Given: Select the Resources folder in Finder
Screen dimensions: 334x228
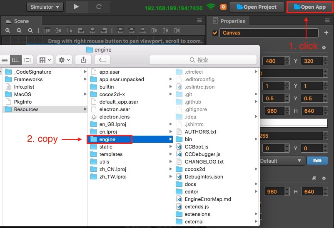Looking at the screenshot, I should click(45, 109).
